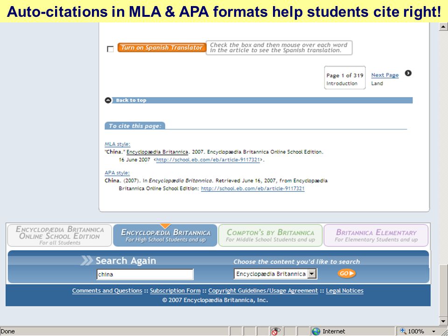Open Comments and Questions link
Image resolution: width=448 pixels, height=336 pixels.
107,291
